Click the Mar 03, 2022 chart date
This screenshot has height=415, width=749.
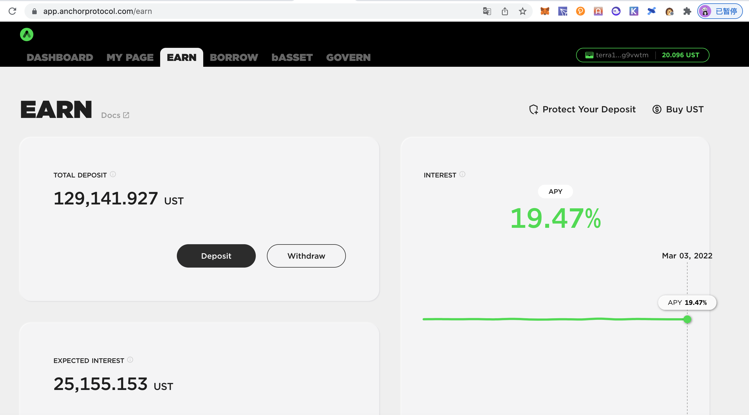click(687, 256)
